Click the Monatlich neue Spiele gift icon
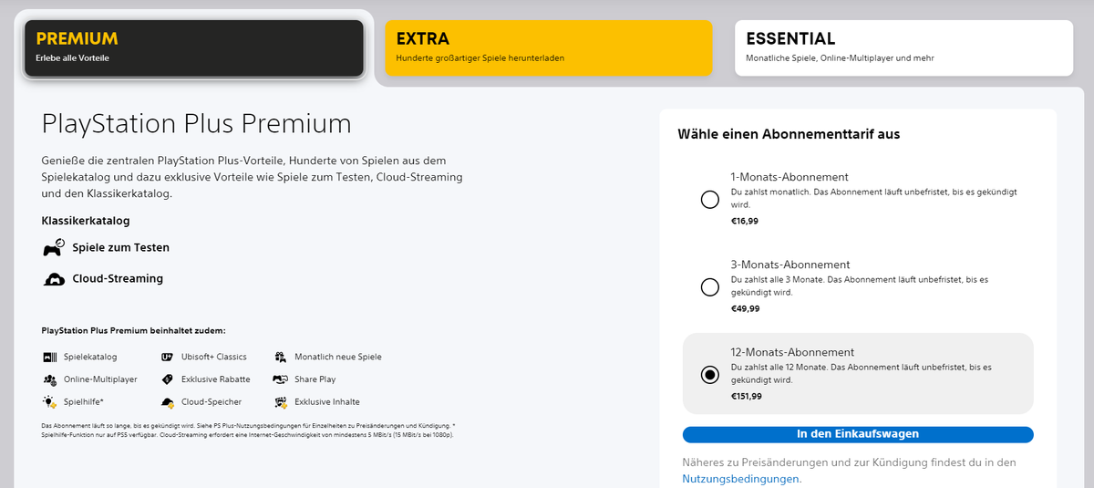Screen dimensions: 1094x488 point(280,357)
